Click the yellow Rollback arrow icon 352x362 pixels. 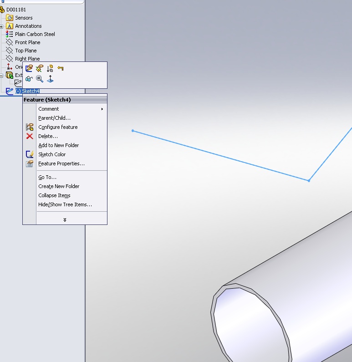tap(61, 68)
